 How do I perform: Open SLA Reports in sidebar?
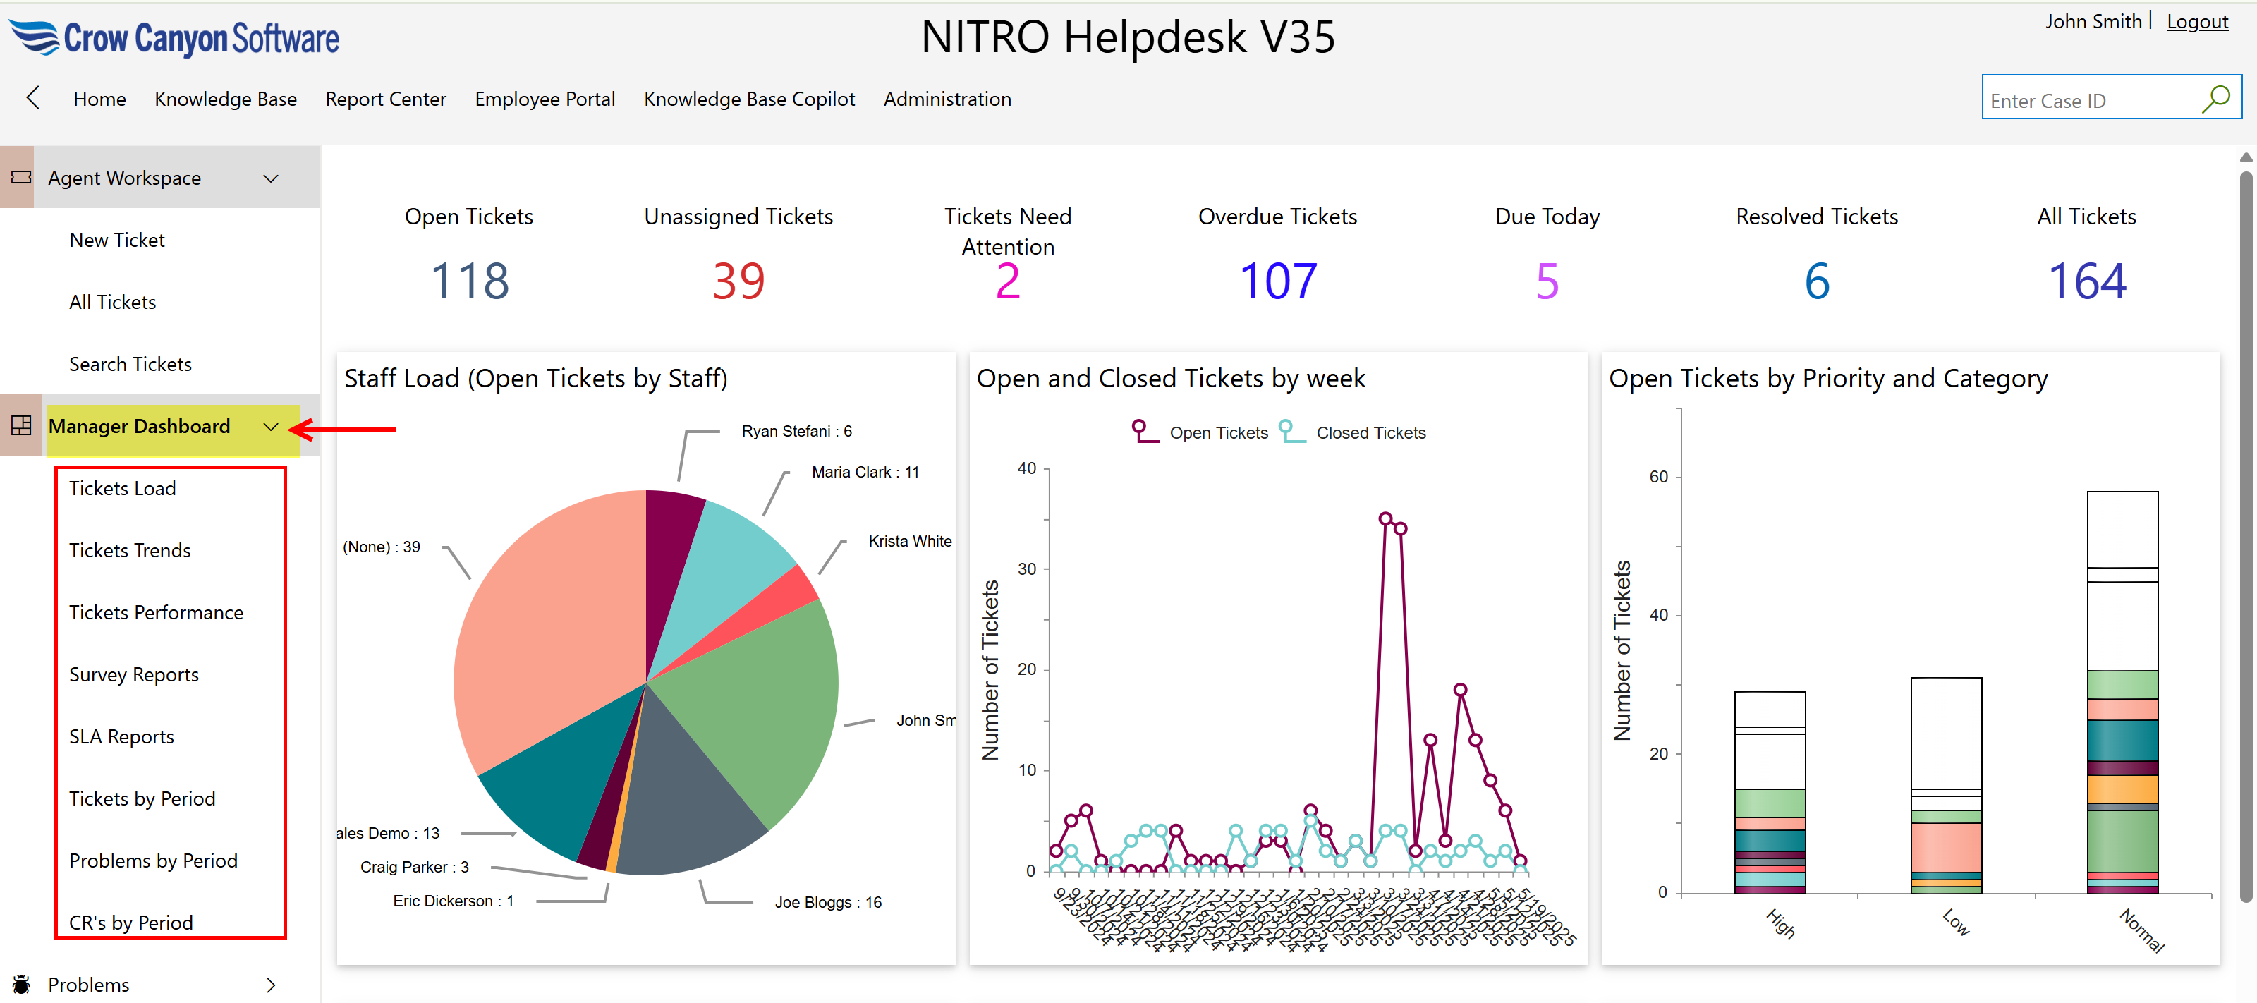pyautogui.click(x=121, y=736)
